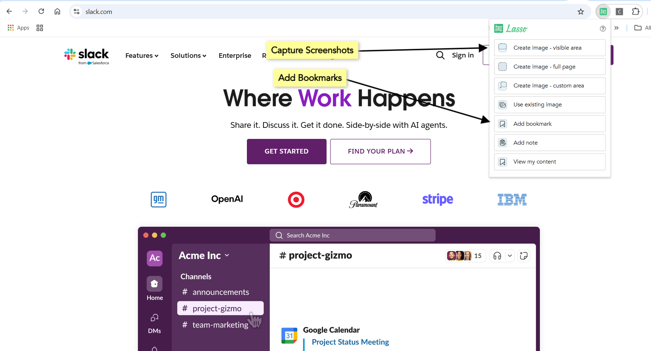The width and height of the screenshot is (651, 351).
Task: Select Use existing image option
Action: pyautogui.click(x=550, y=105)
